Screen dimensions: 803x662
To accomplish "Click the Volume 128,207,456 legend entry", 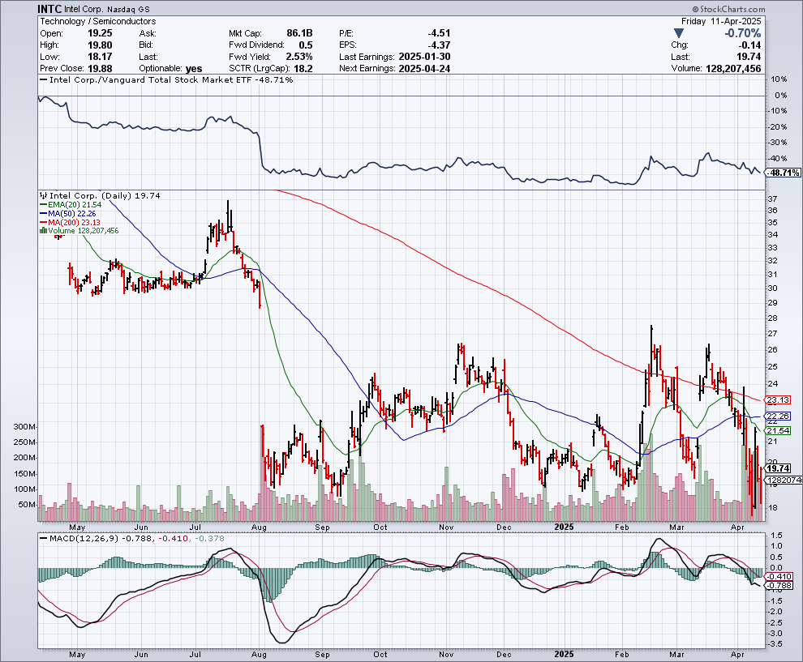I will (x=79, y=231).
